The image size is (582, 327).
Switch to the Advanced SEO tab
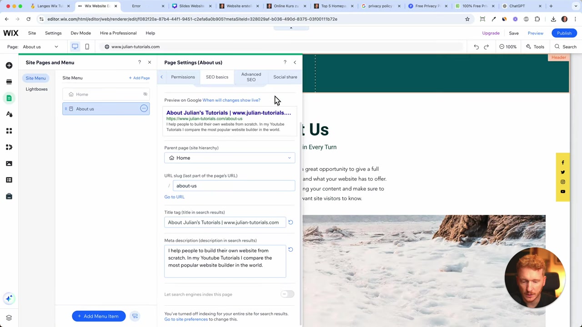(x=251, y=77)
